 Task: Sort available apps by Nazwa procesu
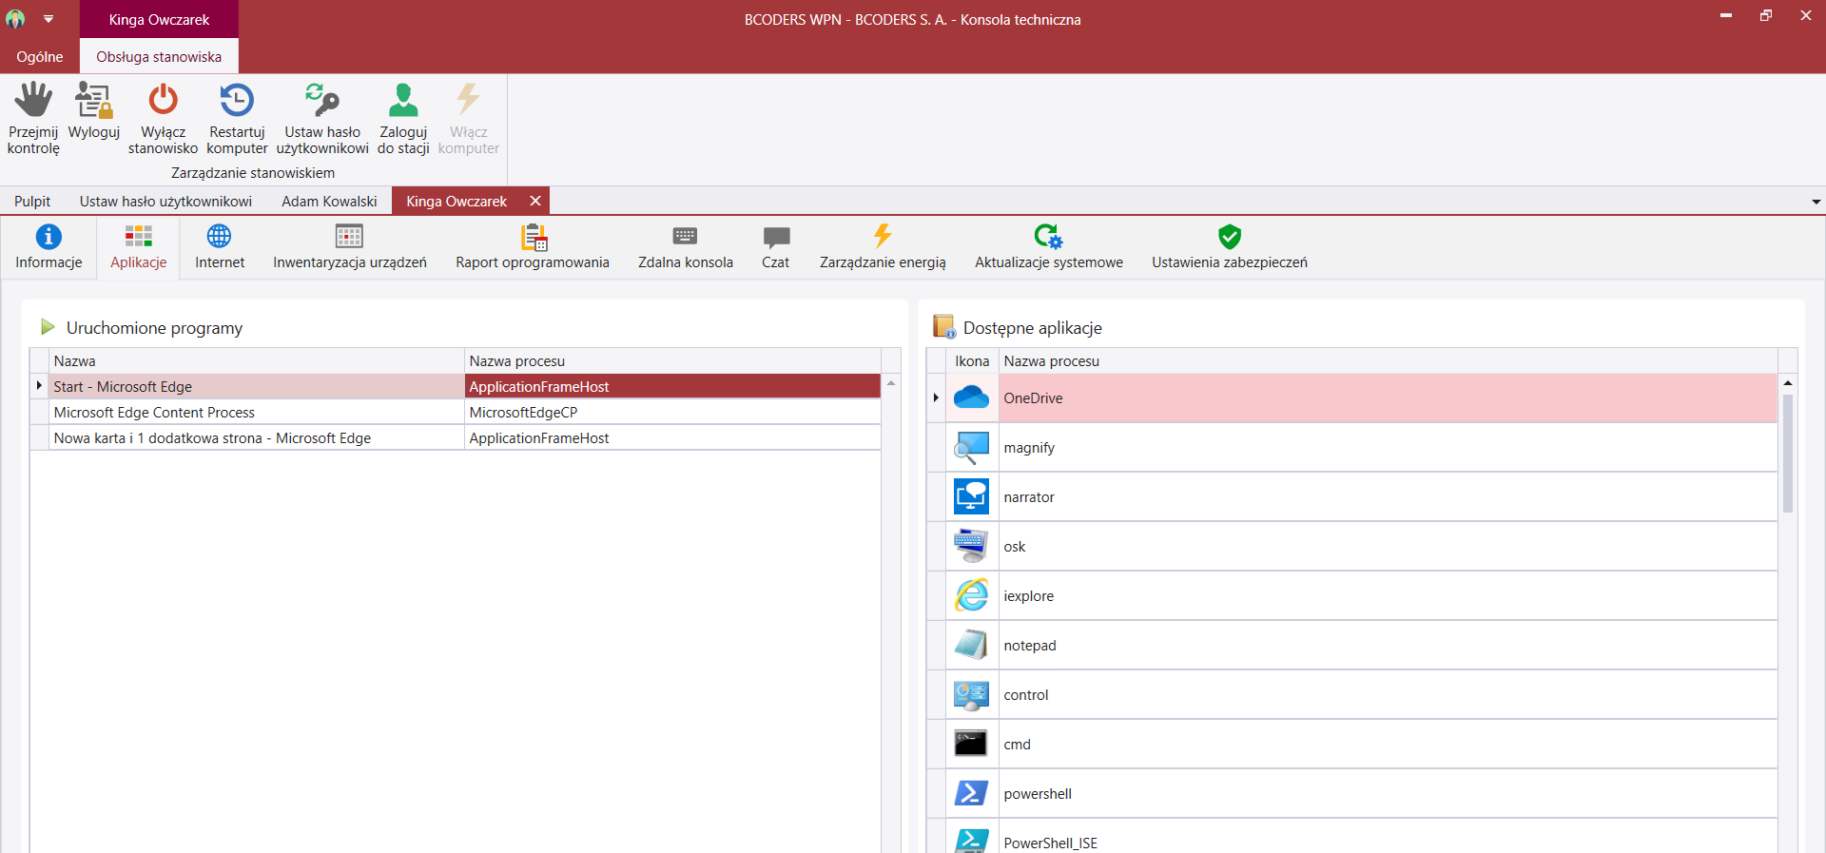(1388, 360)
